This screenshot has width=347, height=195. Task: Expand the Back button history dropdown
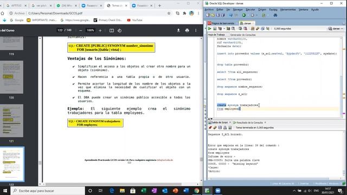(248, 15)
